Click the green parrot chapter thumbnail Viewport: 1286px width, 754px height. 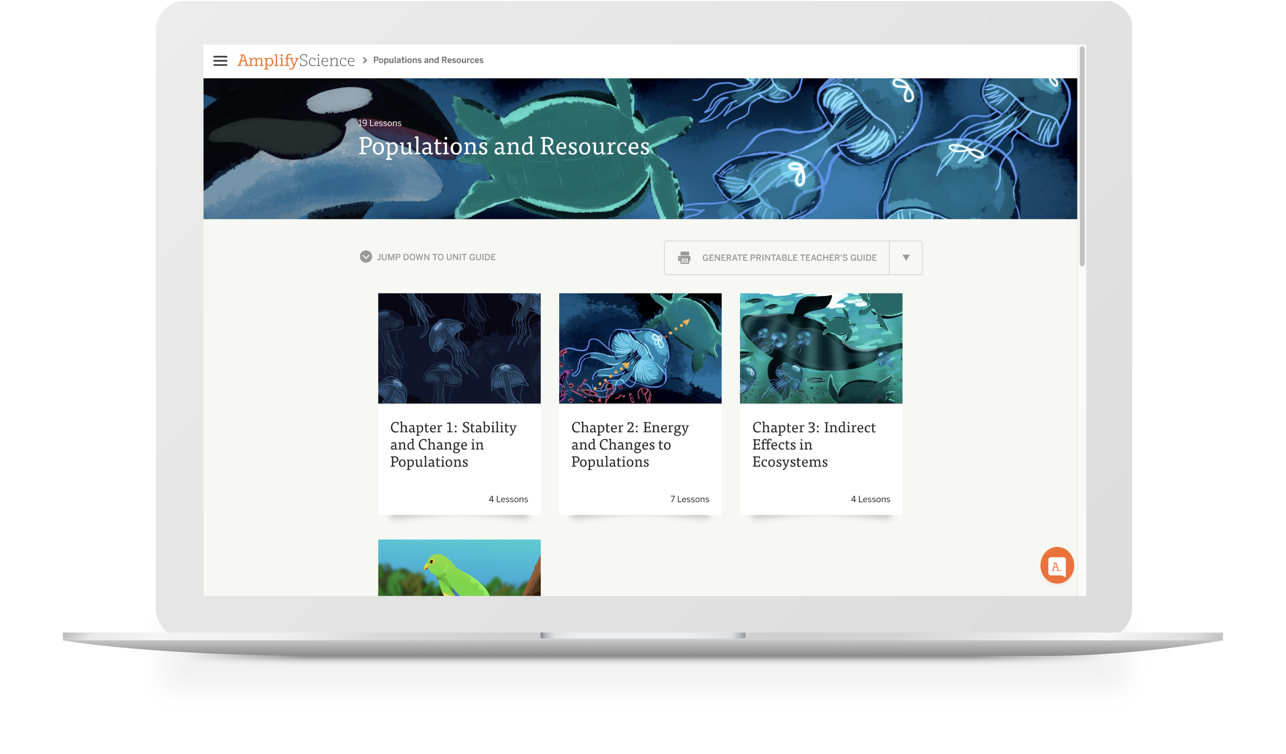(459, 567)
